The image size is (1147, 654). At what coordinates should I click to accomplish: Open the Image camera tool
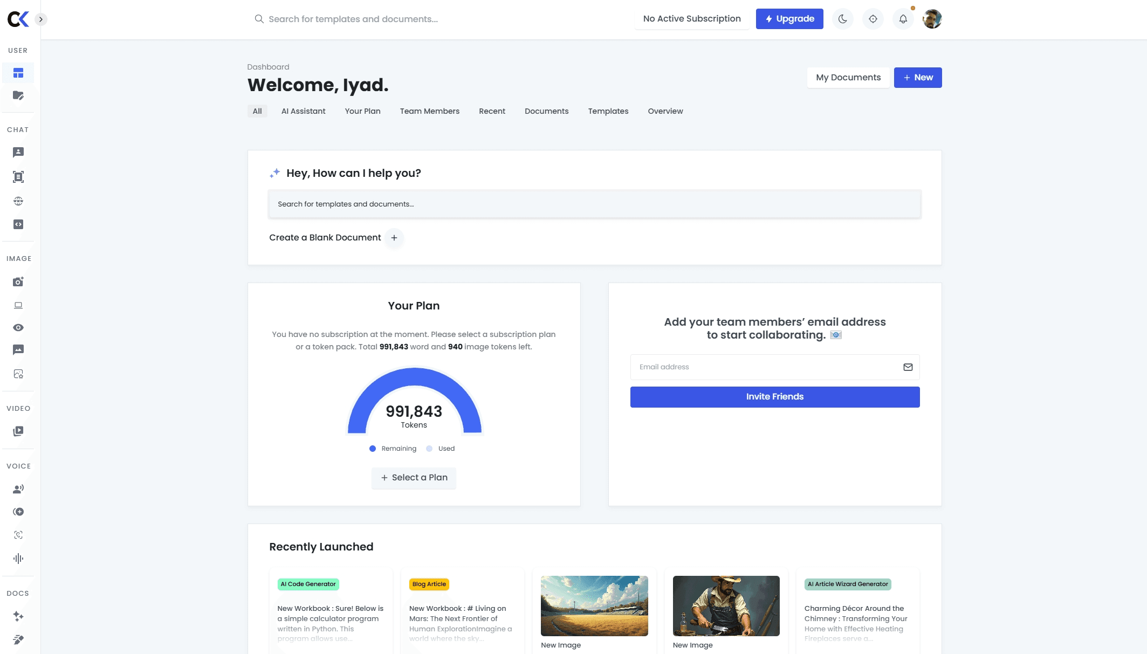click(x=18, y=281)
